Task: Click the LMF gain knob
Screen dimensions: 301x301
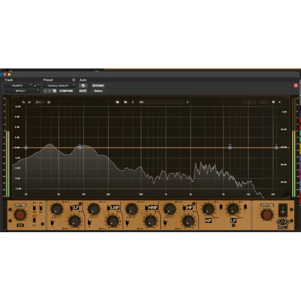Action: 94,210
